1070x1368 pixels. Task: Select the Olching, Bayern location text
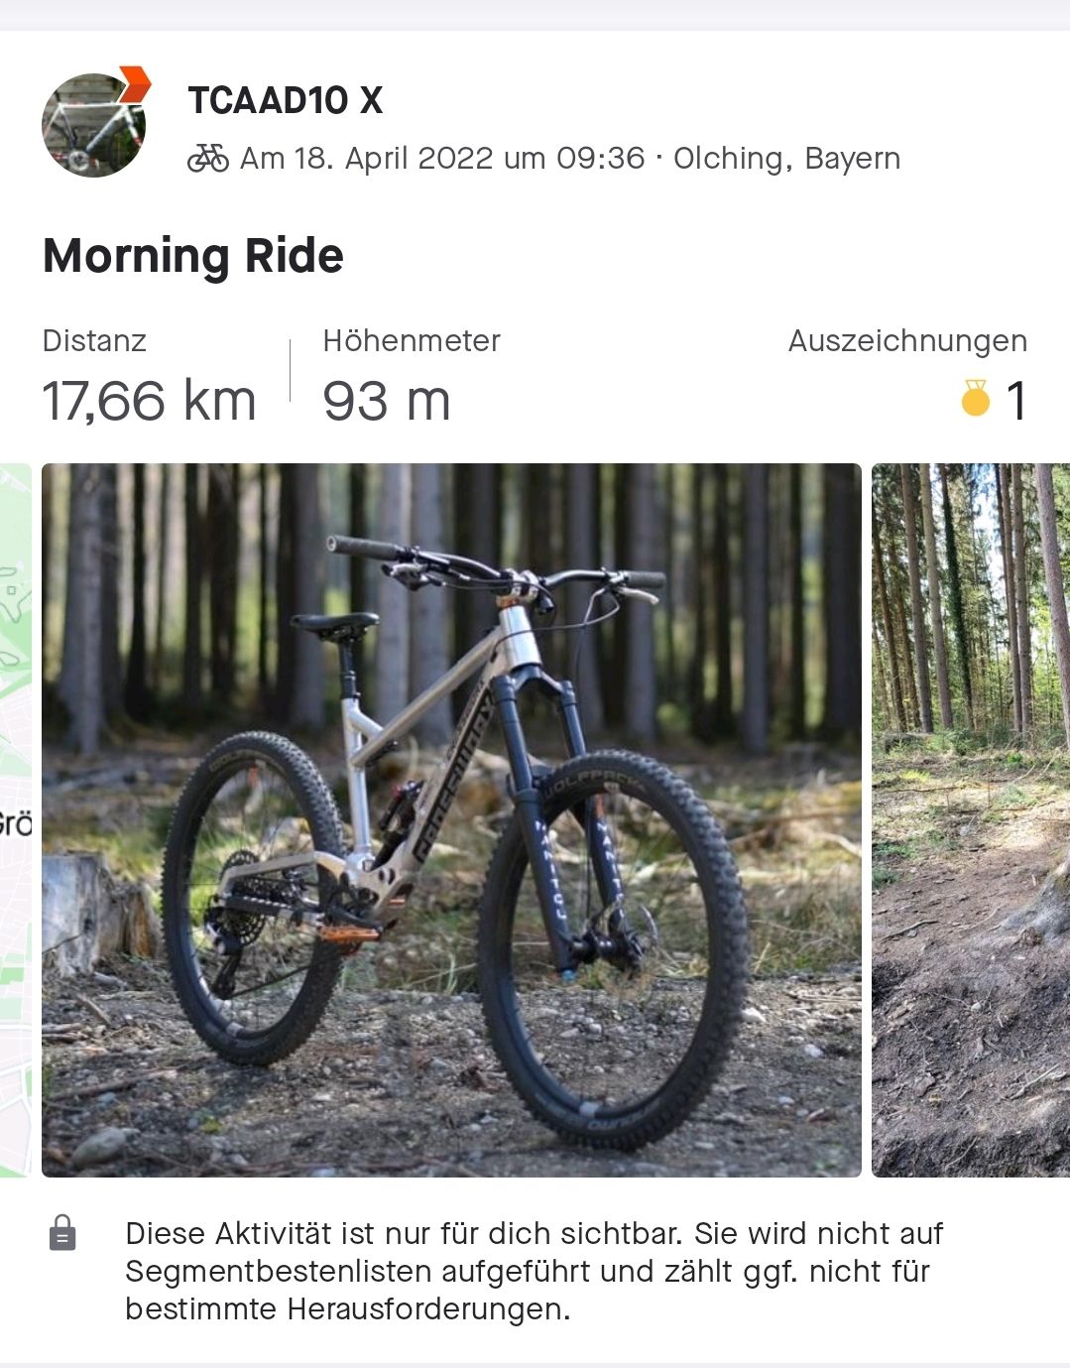coord(786,159)
